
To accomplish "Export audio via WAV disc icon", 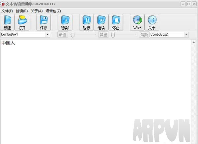I will (137, 22).
